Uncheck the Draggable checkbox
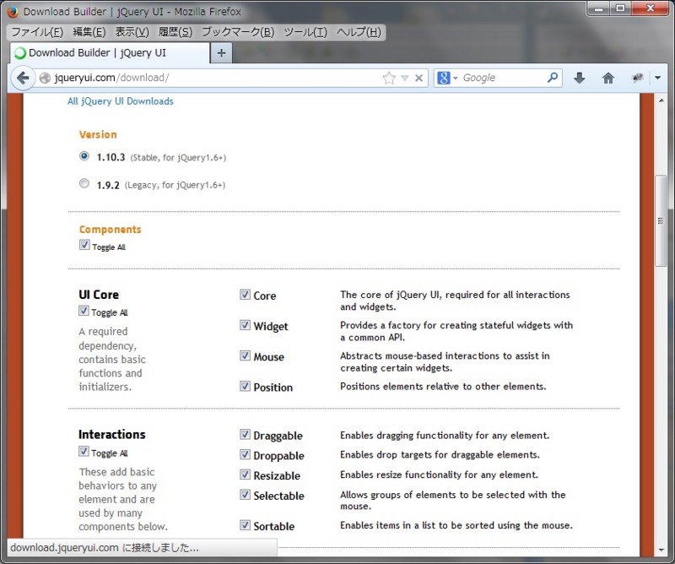The height and width of the screenshot is (564, 675). (245, 434)
